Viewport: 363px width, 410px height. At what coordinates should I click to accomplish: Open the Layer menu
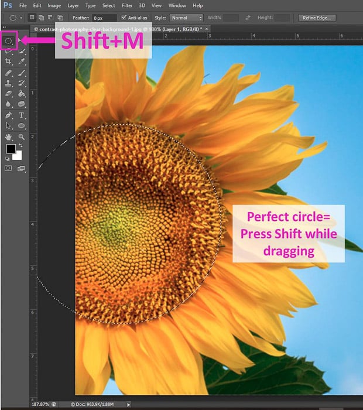click(73, 5)
